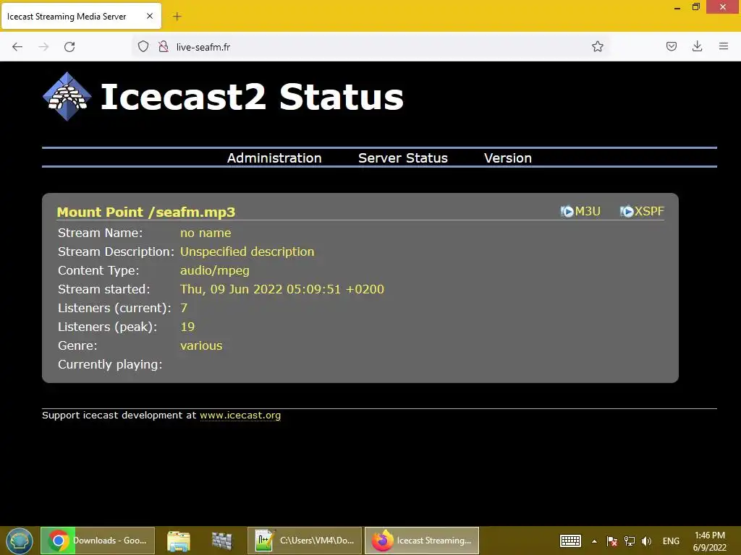
Task: Restore down the Firefox window
Action: 695,7
